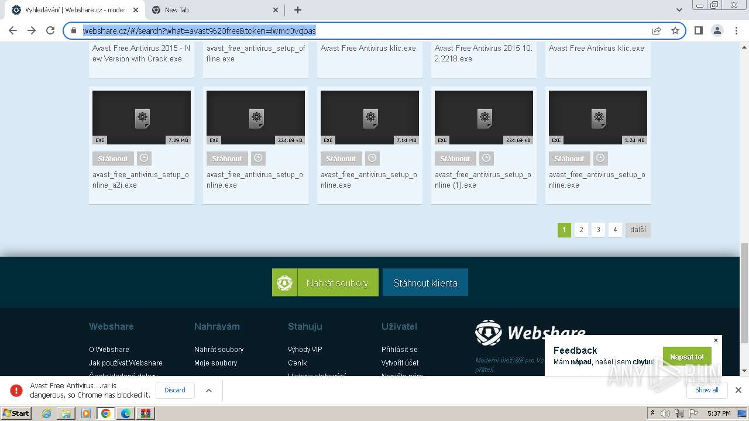Open Výhody VIP footer link

(305, 349)
